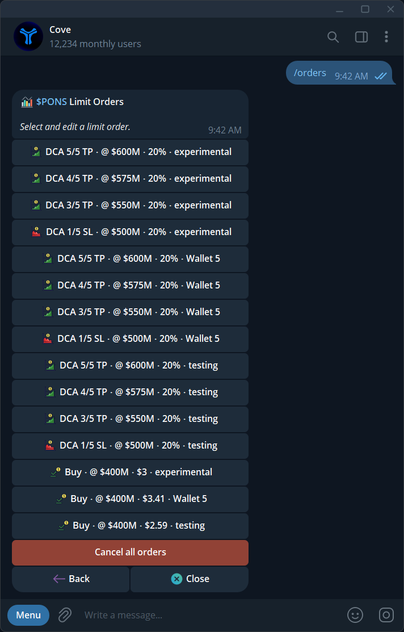The image size is (404, 632).
Task: Choose DCA 4/5 TP $575M testing order
Action: pos(130,392)
